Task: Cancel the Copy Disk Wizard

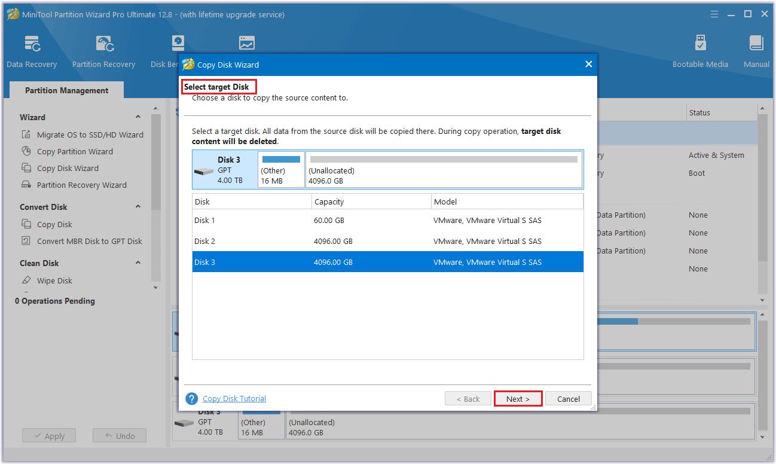Action: [x=569, y=399]
